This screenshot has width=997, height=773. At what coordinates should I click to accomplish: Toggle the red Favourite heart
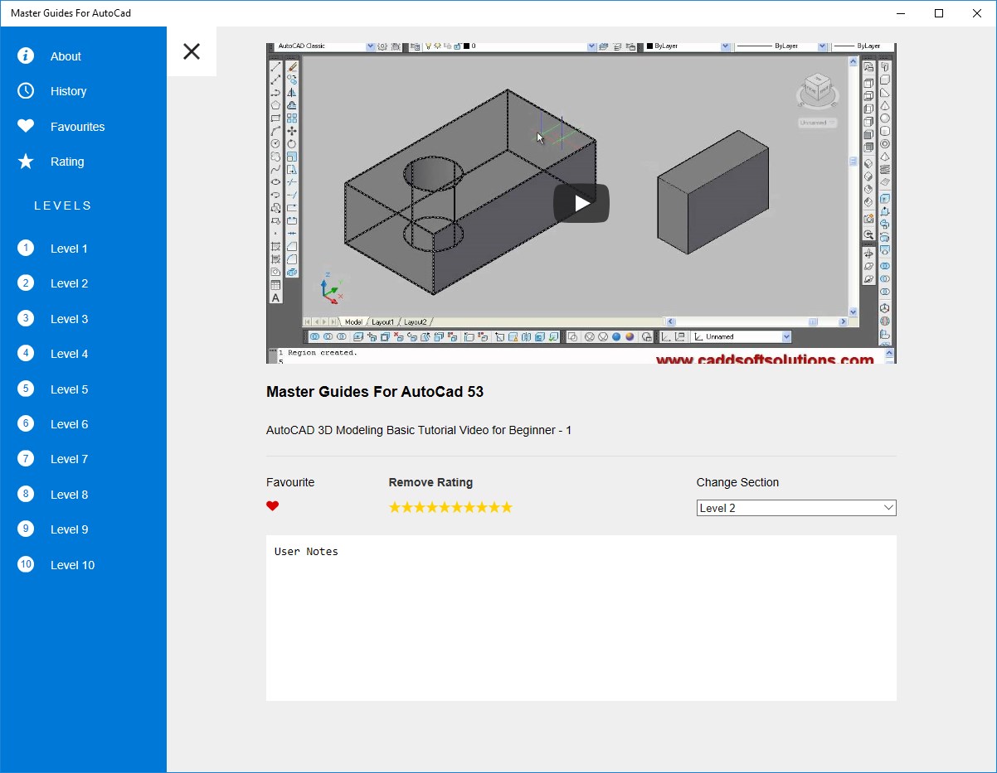point(273,506)
